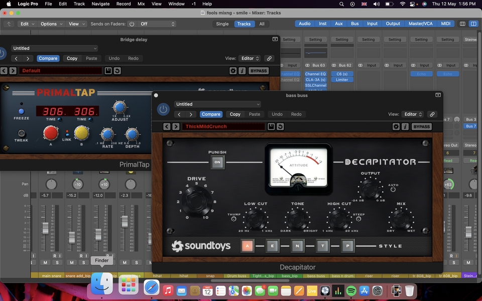The image size is (482, 301).
Task: Click the Decapitator MIX knob
Action: pyautogui.click(x=401, y=219)
